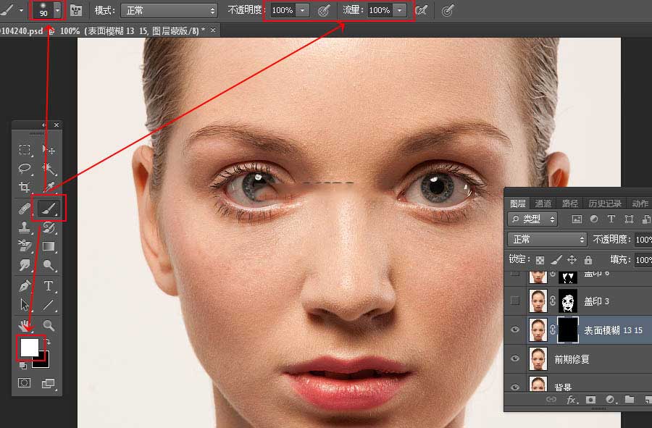The width and height of the screenshot is (652, 428).
Task: Click the fx layer style icon
Action: coord(569,398)
